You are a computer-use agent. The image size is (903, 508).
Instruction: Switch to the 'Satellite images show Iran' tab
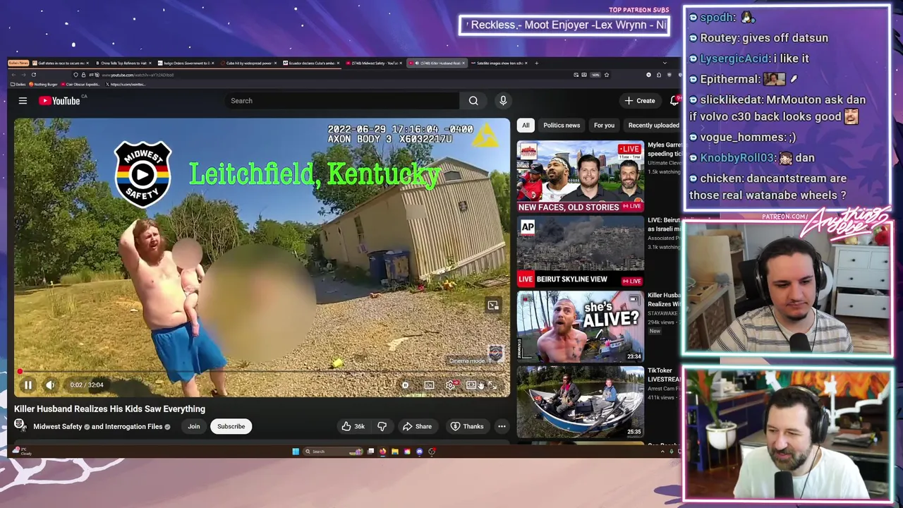pos(499,63)
